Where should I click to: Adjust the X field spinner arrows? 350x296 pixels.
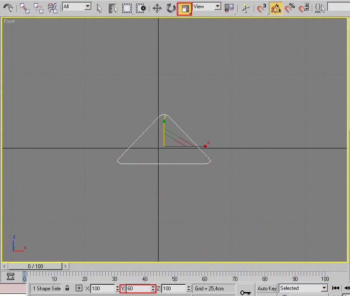[117, 288]
